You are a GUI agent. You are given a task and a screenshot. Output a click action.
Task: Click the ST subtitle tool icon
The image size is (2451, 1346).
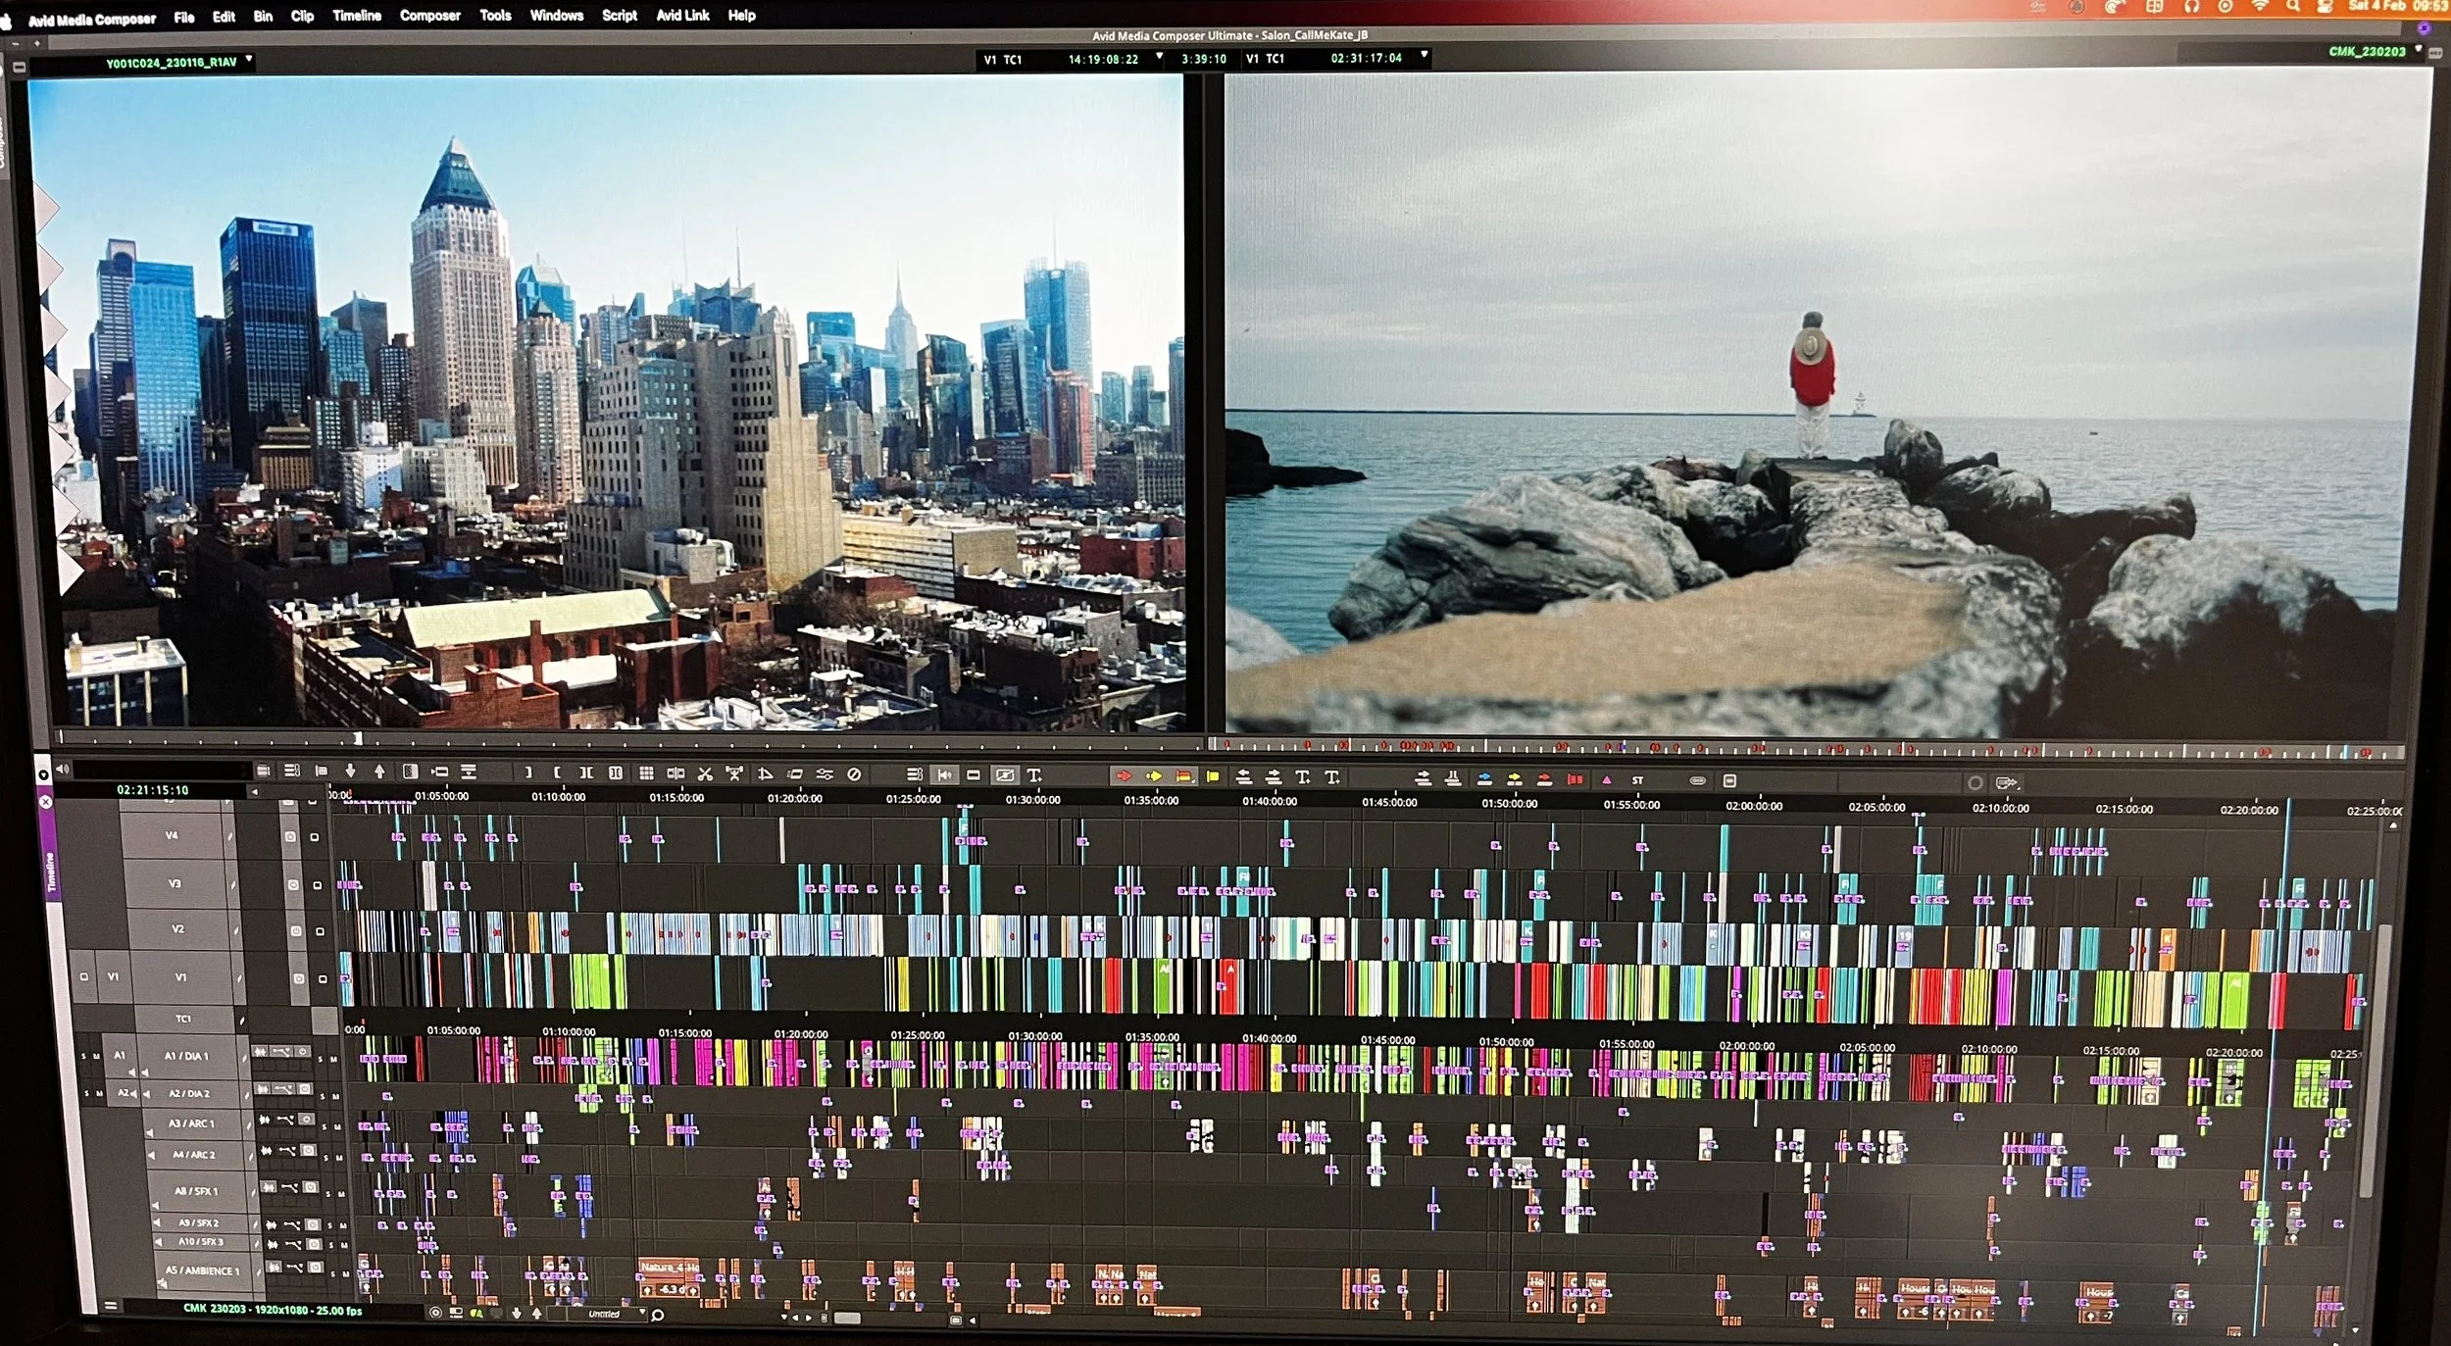point(1637,780)
